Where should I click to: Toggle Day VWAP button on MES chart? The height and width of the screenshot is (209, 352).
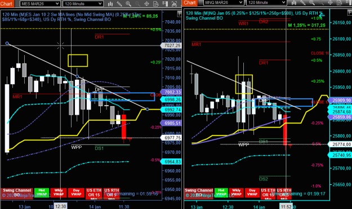click(x=76, y=193)
